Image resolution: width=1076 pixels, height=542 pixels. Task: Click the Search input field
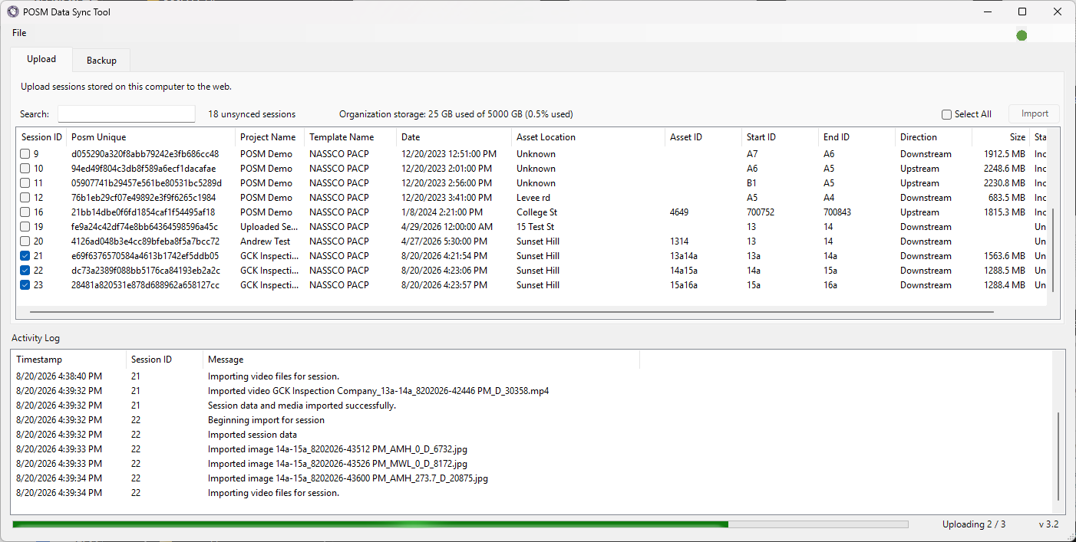(x=127, y=114)
